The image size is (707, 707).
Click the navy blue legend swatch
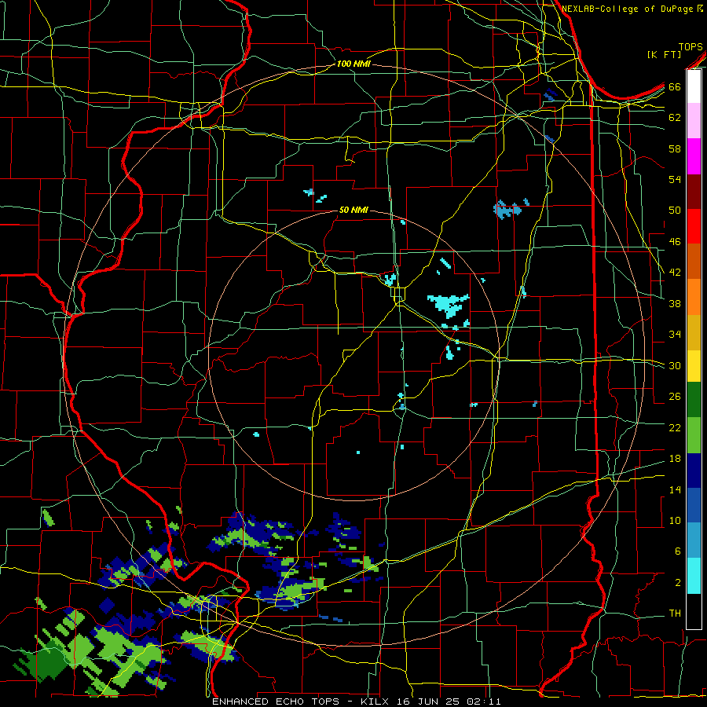(x=694, y=471)
